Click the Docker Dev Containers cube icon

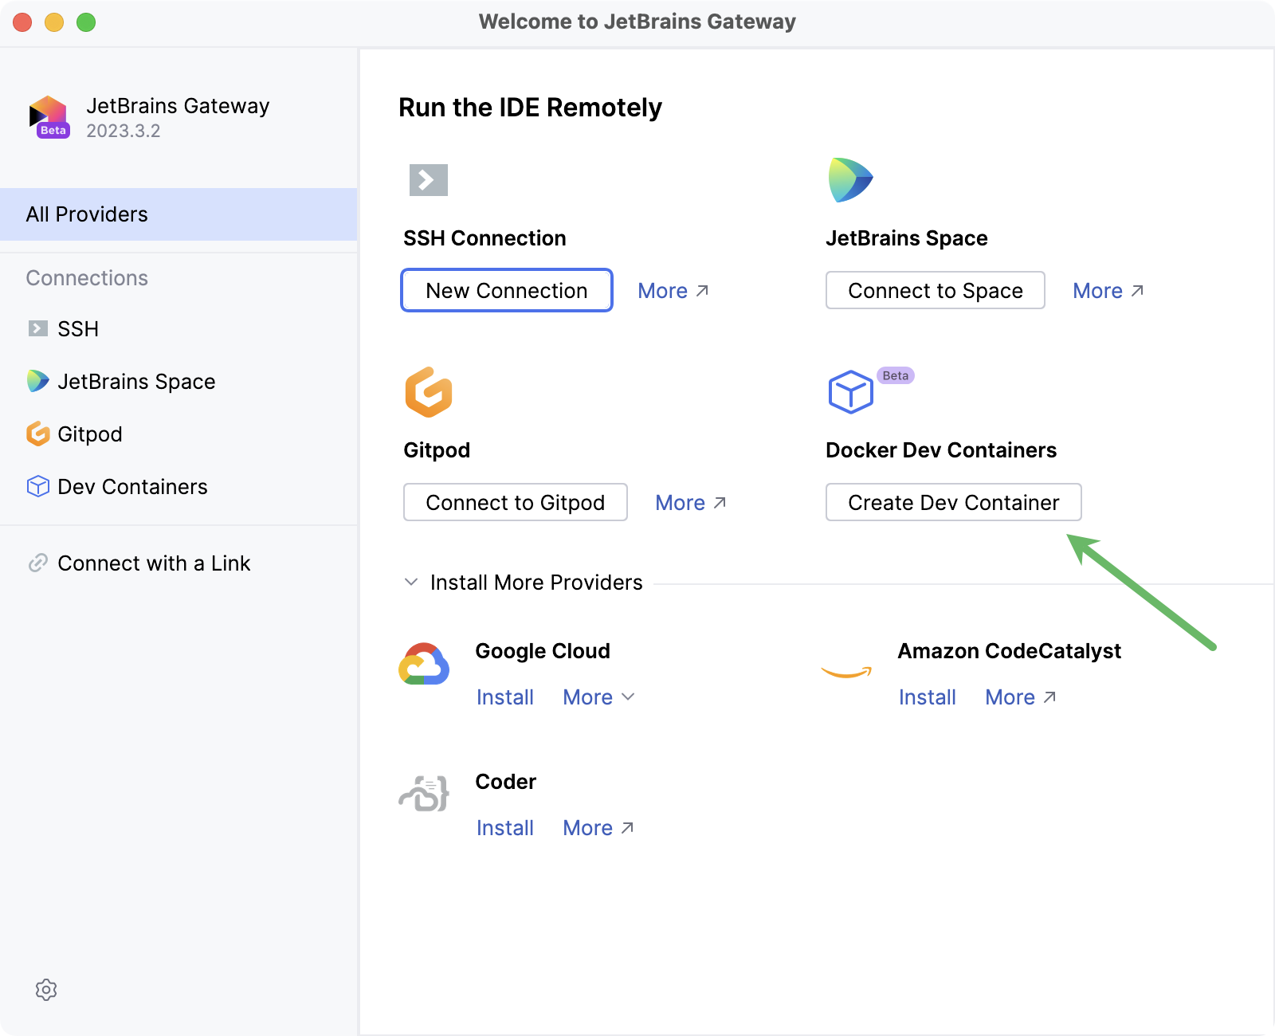[850, 392]
